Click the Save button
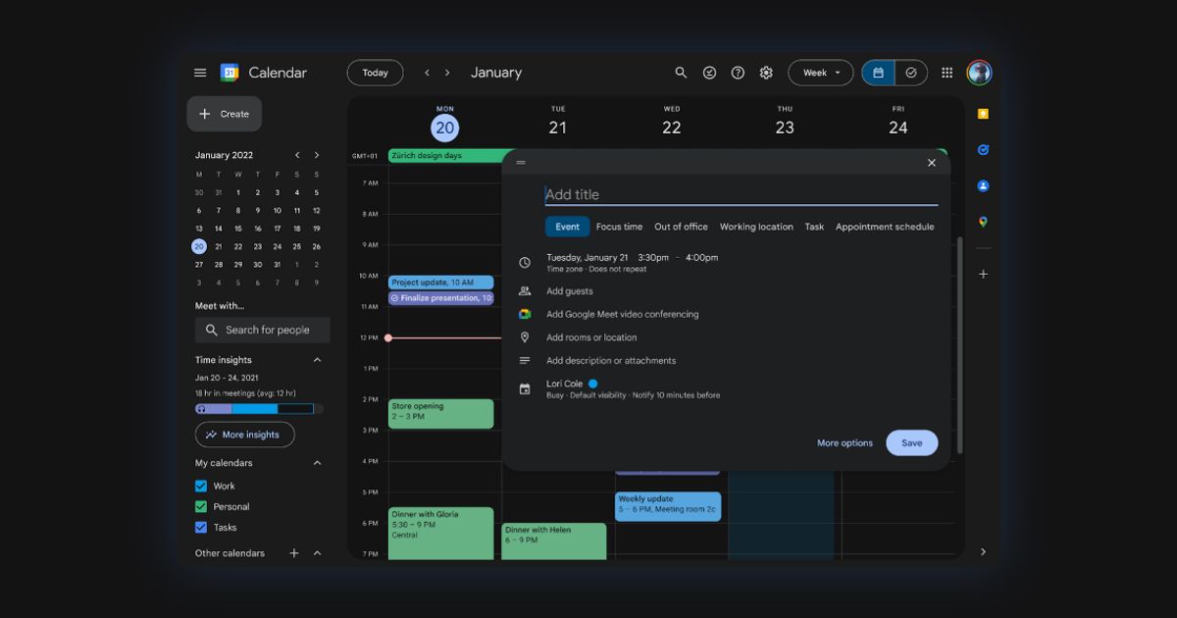 click(x=912, y=442)
